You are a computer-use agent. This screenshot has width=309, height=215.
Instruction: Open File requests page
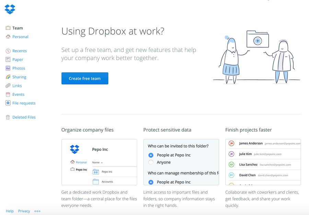point(24,103)
